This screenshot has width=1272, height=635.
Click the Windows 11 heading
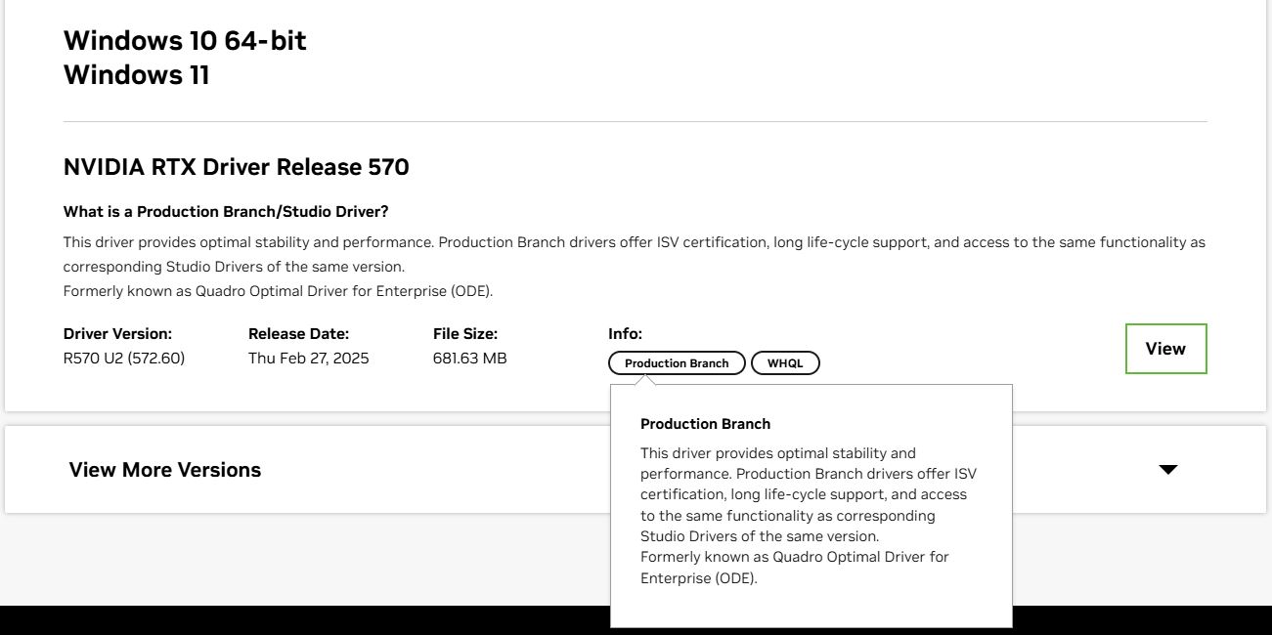pyautogui.click(x=137, y=75)
